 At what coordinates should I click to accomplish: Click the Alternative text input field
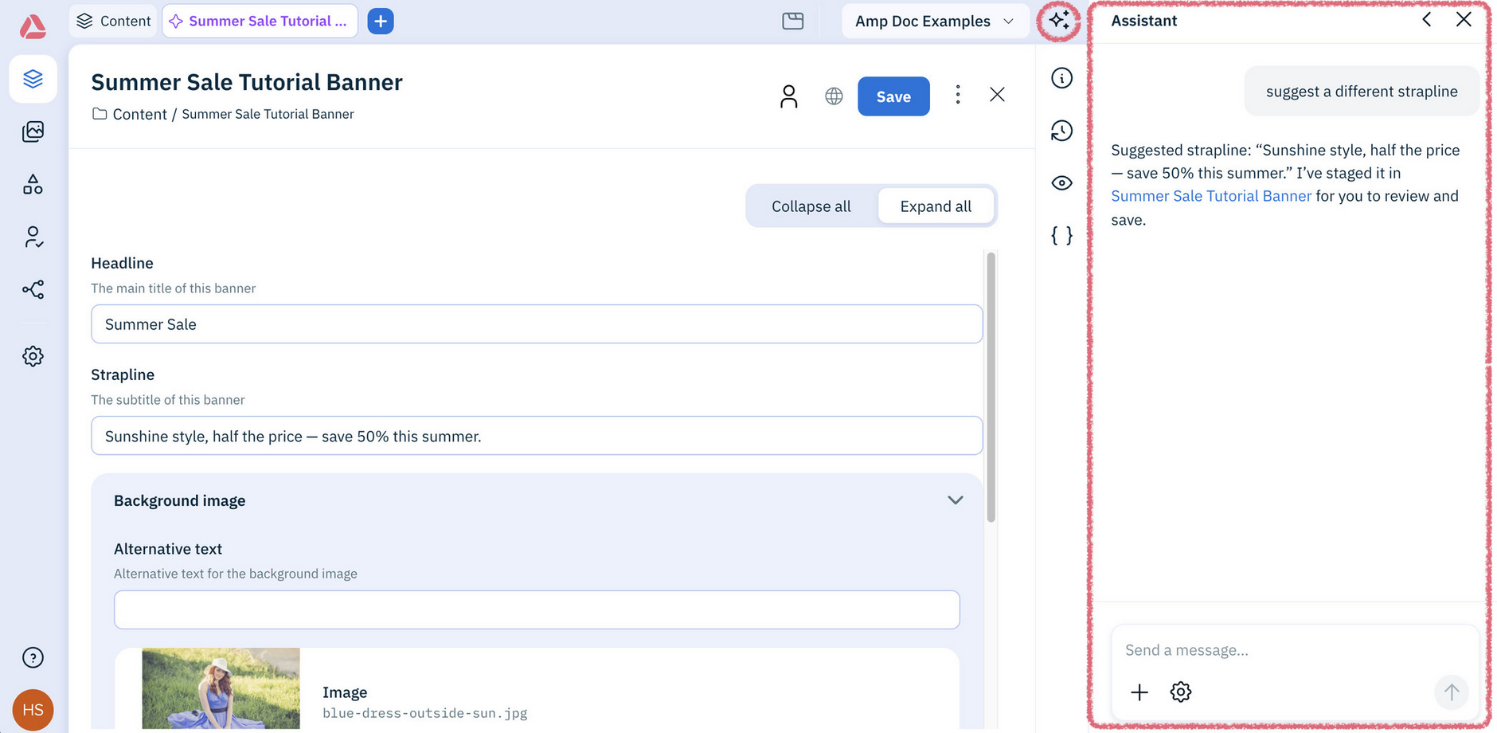[537, 610]
